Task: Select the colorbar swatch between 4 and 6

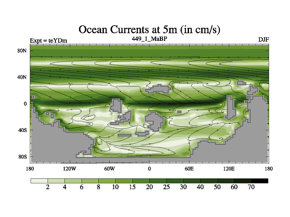Action: click(73, 180)
